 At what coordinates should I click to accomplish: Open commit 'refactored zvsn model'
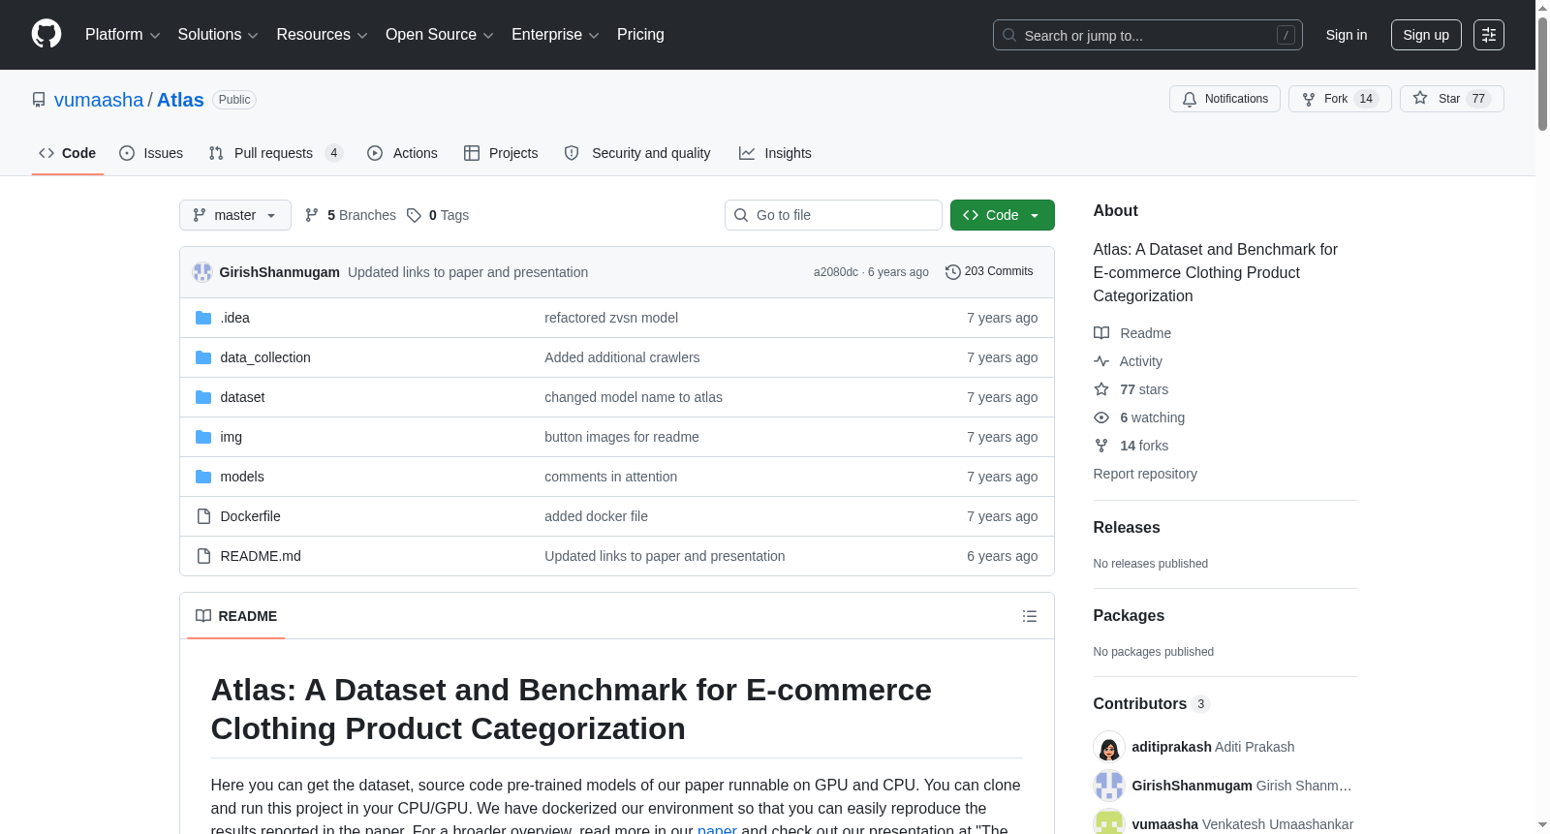[611, 318]
